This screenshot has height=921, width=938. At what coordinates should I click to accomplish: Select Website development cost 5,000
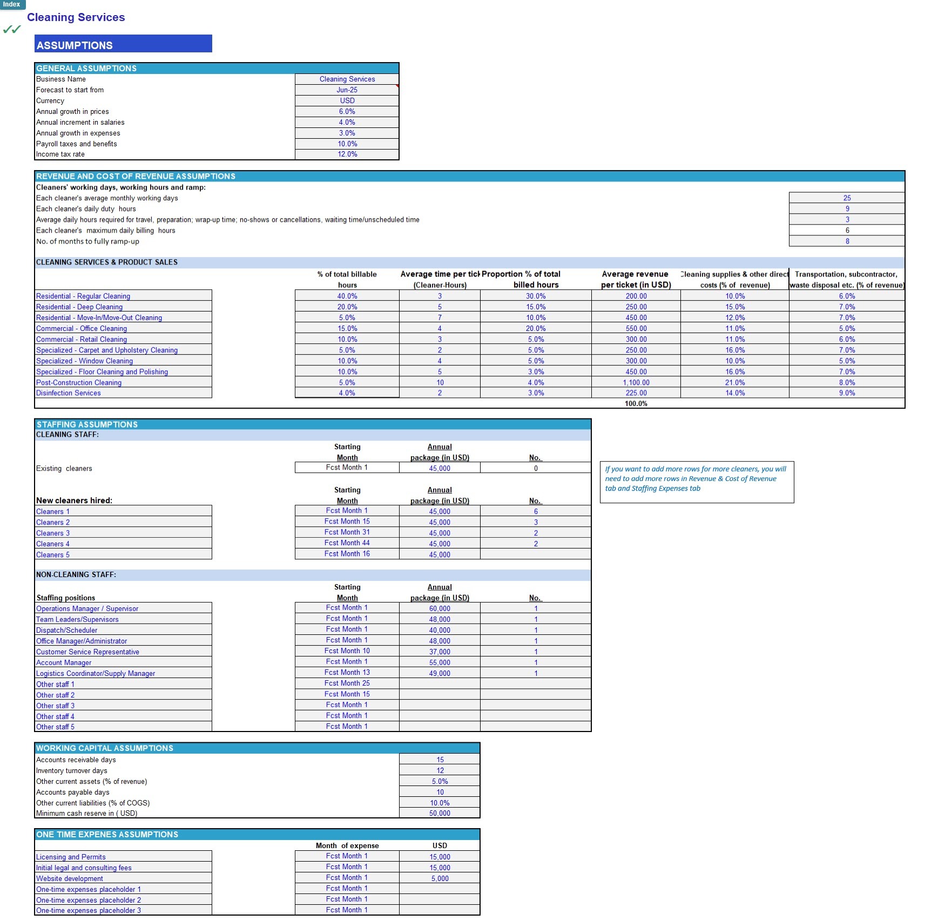coord(440,878)
